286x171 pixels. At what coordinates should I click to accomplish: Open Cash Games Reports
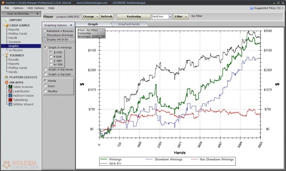(x=13, y=29)
